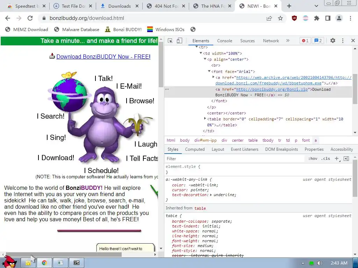The width and height of the screenshot is (358, 268).
Task: Select the tbody breadcrumb
Action: (x=268, y=140)
